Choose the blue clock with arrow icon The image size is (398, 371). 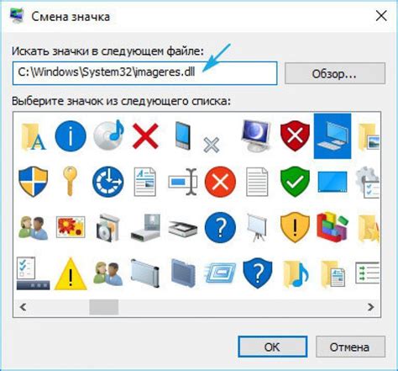coord(108,182)
